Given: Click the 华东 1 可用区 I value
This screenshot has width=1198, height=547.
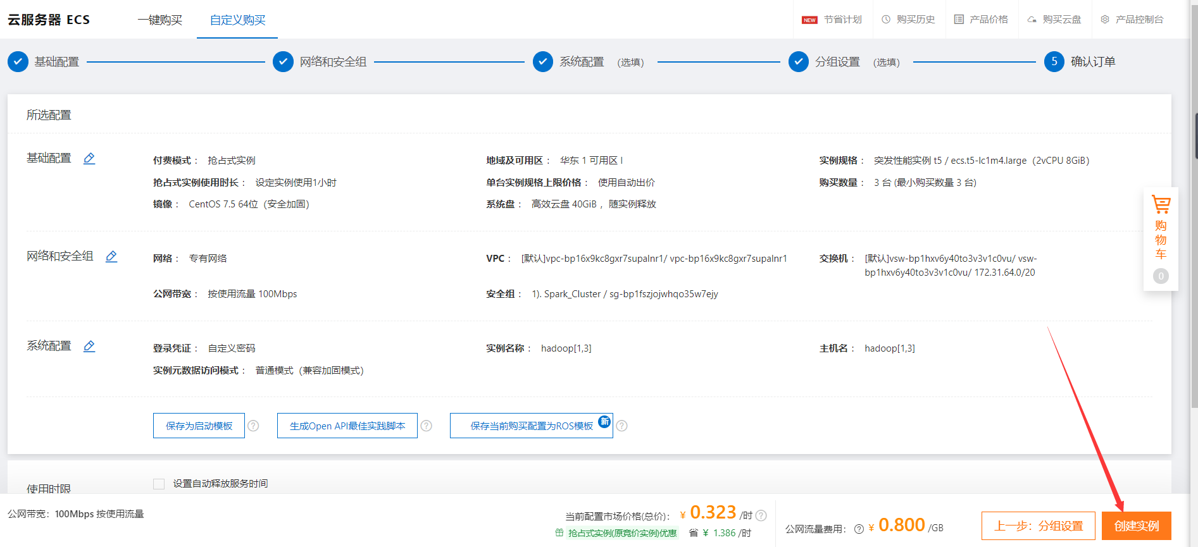Looking at the screenshot, I should click(x=592, y=161).
